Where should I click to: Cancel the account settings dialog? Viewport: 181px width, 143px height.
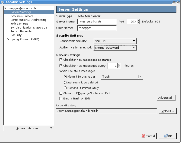[x=148, y=136]
